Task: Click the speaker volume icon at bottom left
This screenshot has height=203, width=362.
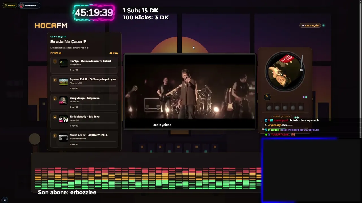Action: click(5, 200)
